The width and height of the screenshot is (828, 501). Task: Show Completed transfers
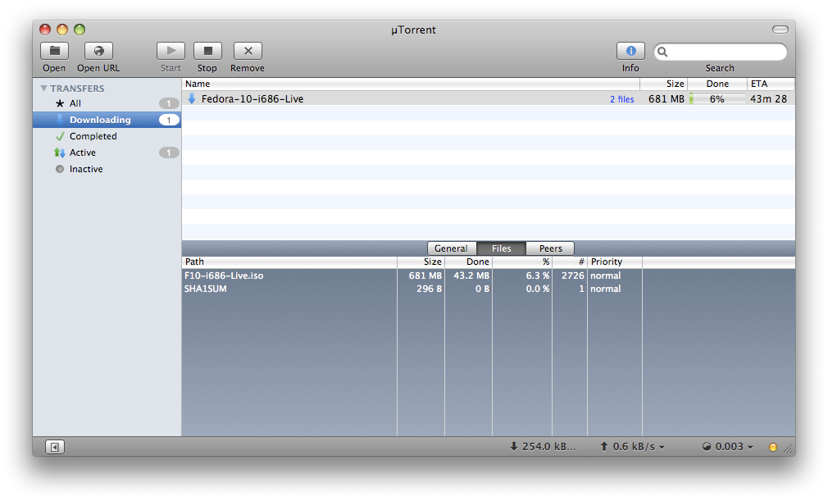point(107,136)
